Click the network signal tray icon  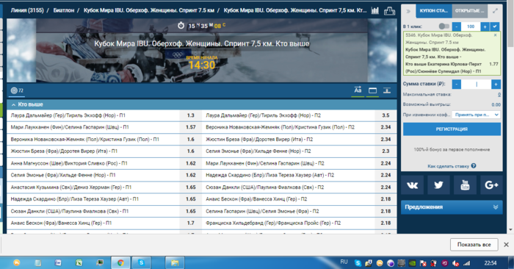467,263
